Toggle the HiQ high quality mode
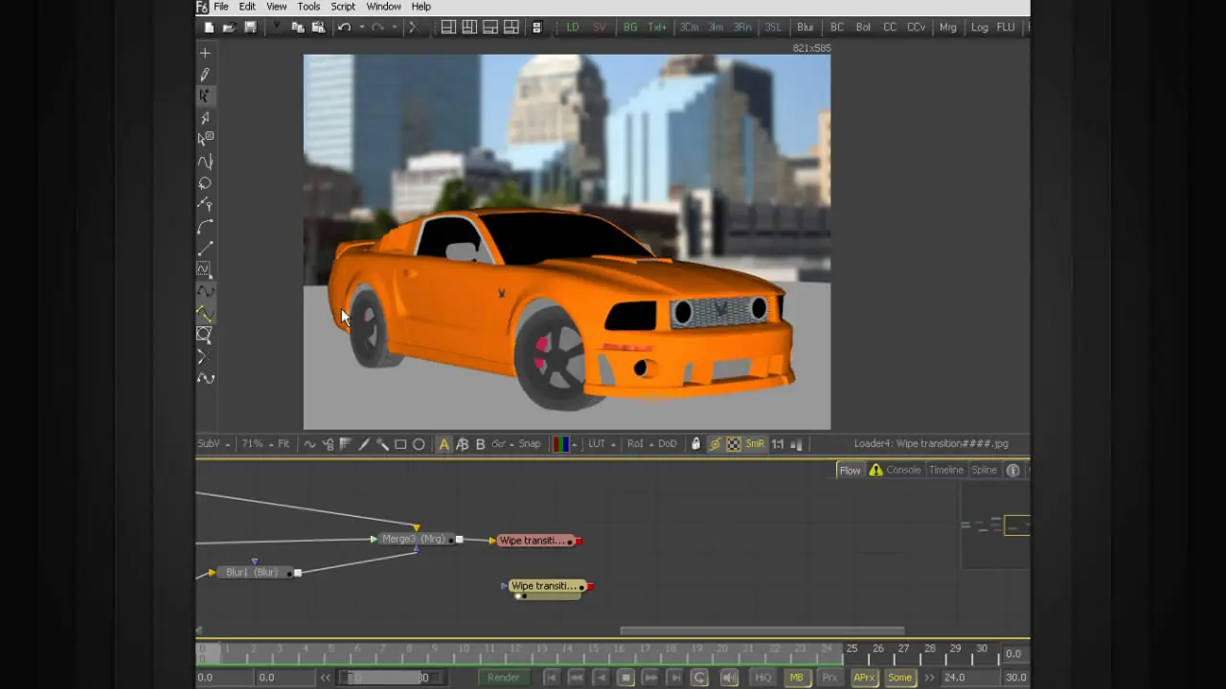 [x=762, y=678]
